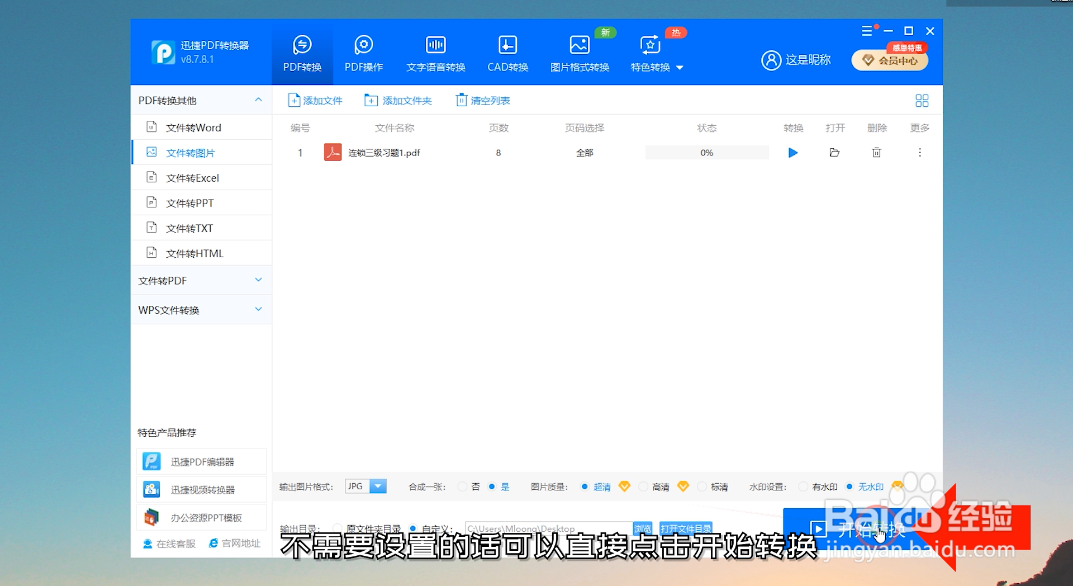Image resolution: width=1073 pixels, height=586 pixels.
Task: Click the file name 连锁三级习题1.pdf
Action: pyautogui.click(x=384, y=153)
